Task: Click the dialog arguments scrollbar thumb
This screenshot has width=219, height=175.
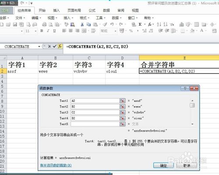Action: 192,105
